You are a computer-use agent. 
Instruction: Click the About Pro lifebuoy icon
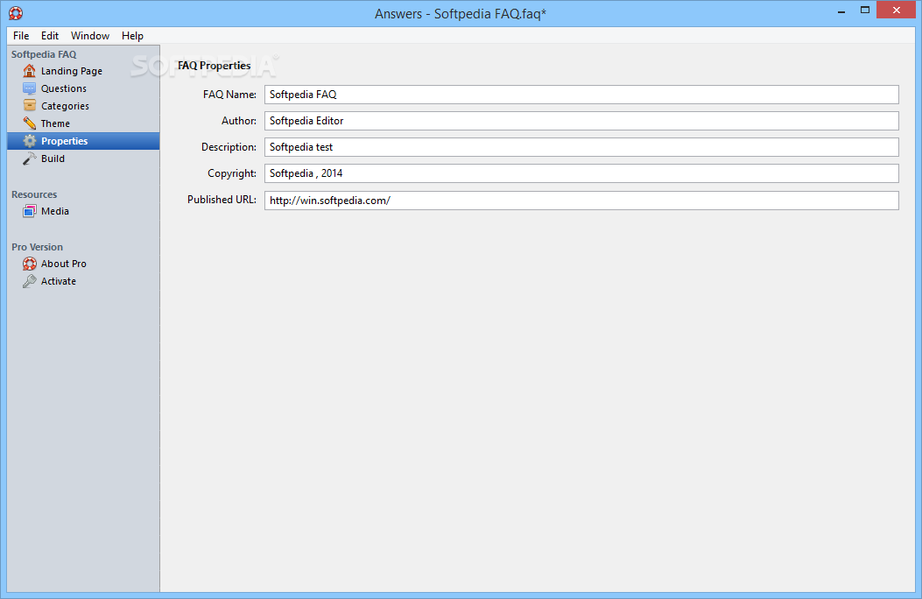pos(30,264)
